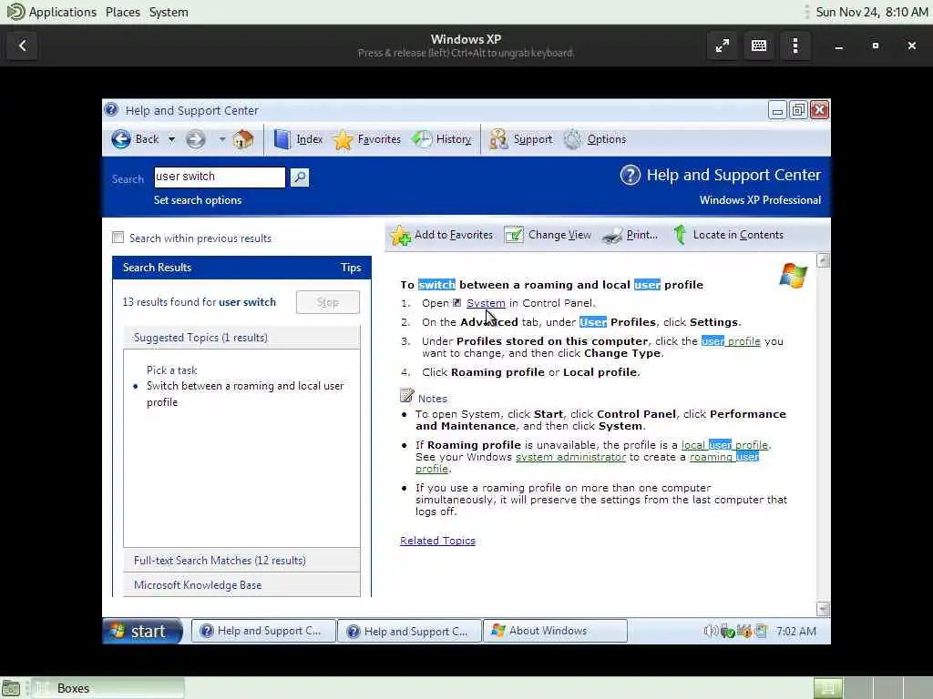Viewport: 933px width, 699px height.
Task: Open Set search options link
Action: point(198,200)
